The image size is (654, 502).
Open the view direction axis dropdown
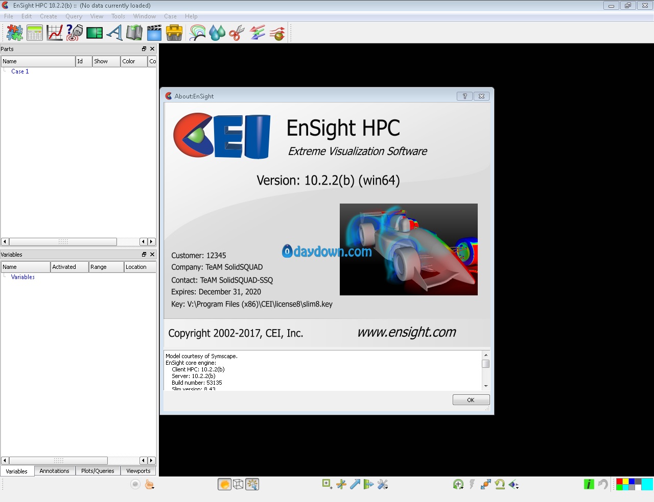(513, 484)
